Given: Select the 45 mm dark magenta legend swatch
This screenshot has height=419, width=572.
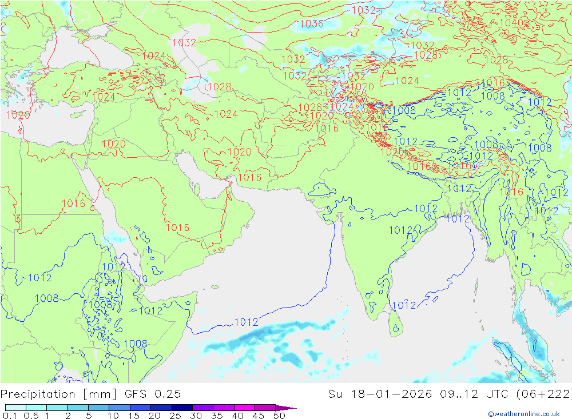Looking at the screenshot, I should 265,408.
